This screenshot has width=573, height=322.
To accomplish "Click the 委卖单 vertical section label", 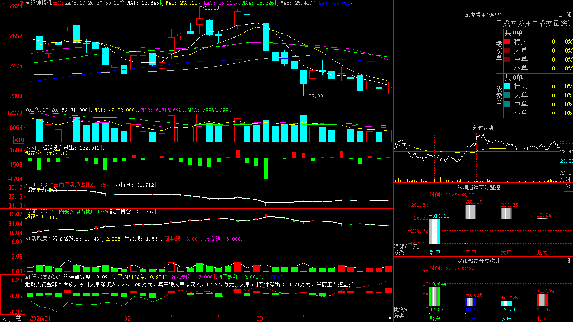I will pyautogui.click(x=499, y=96).
